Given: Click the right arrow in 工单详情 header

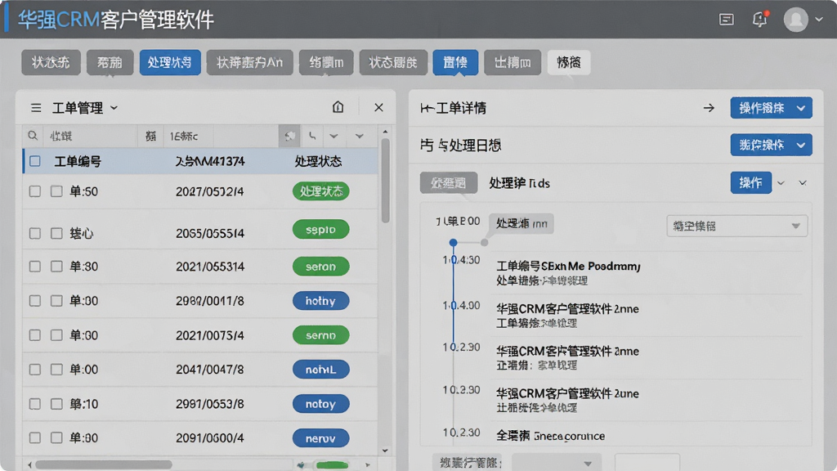Looking at the screenshot, I should click(709, 108).
